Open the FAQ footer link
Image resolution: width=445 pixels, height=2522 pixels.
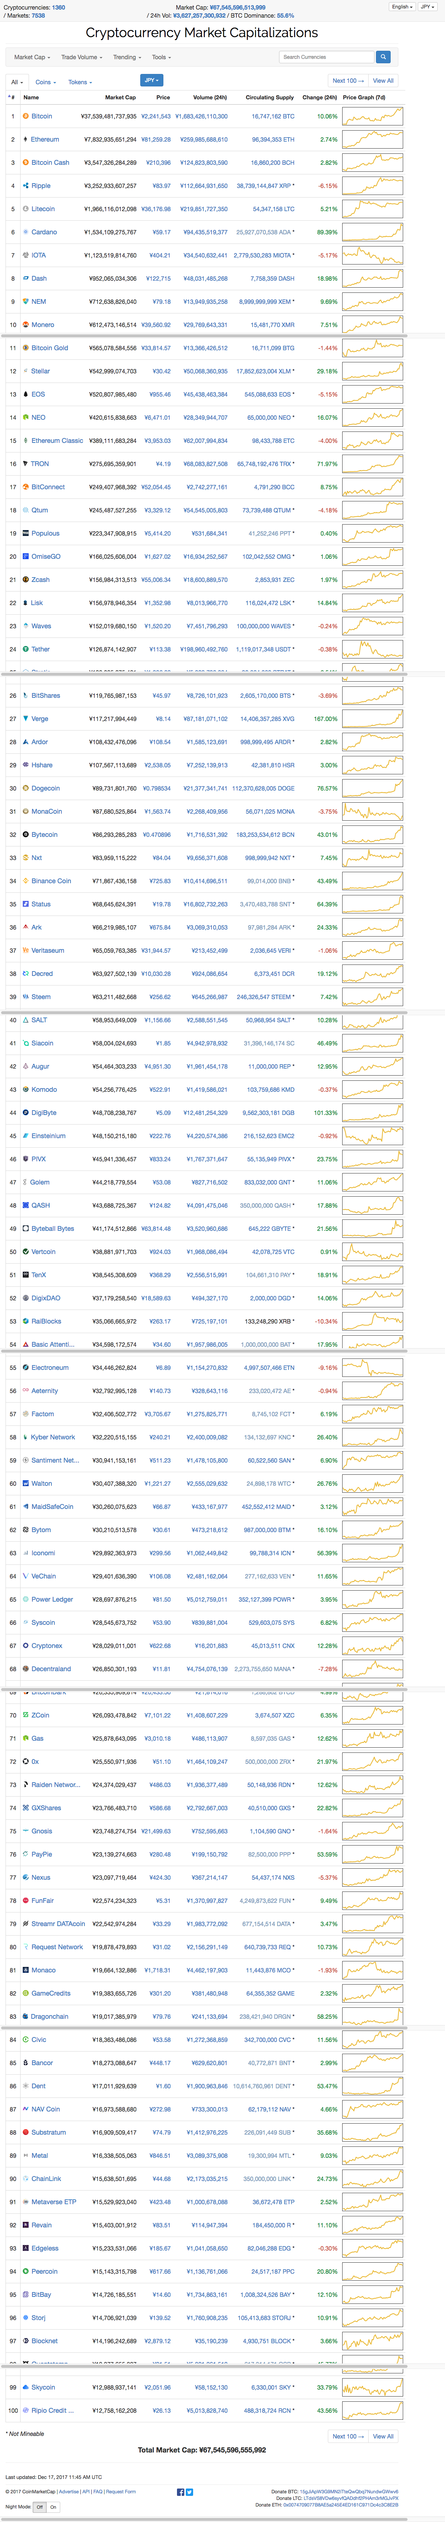coord(98,2491)
